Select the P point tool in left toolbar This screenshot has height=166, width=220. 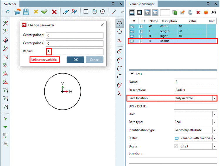point(6,119)
